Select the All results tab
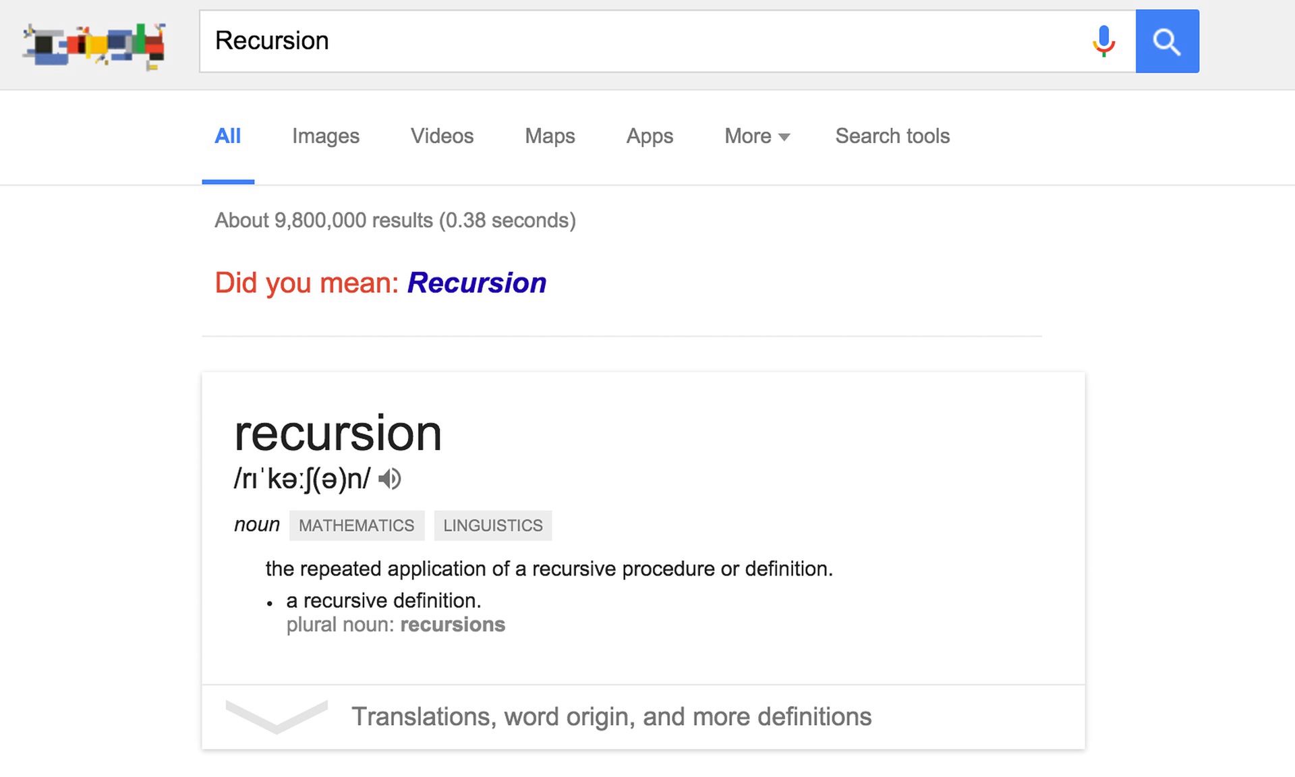Image resolution: width=1295 pixels, height=777 pixels. (x=227, y=136)
